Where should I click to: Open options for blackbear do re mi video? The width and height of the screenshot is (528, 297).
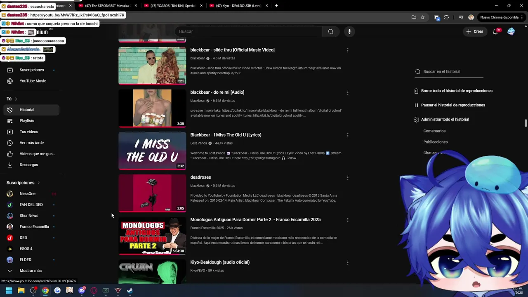tap(348, 93)
